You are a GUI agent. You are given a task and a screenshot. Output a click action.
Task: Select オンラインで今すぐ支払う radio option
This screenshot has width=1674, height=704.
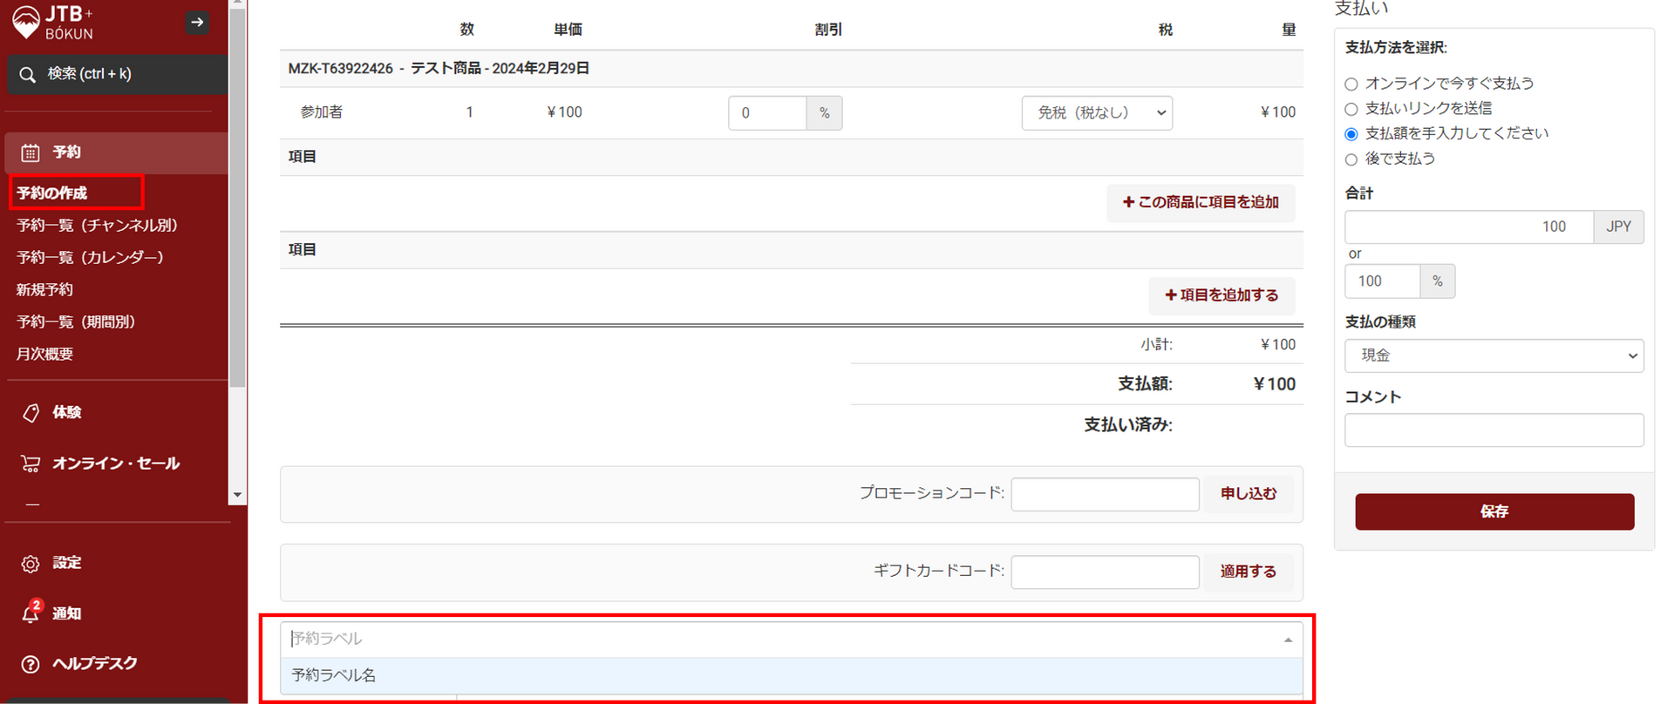1351,85
